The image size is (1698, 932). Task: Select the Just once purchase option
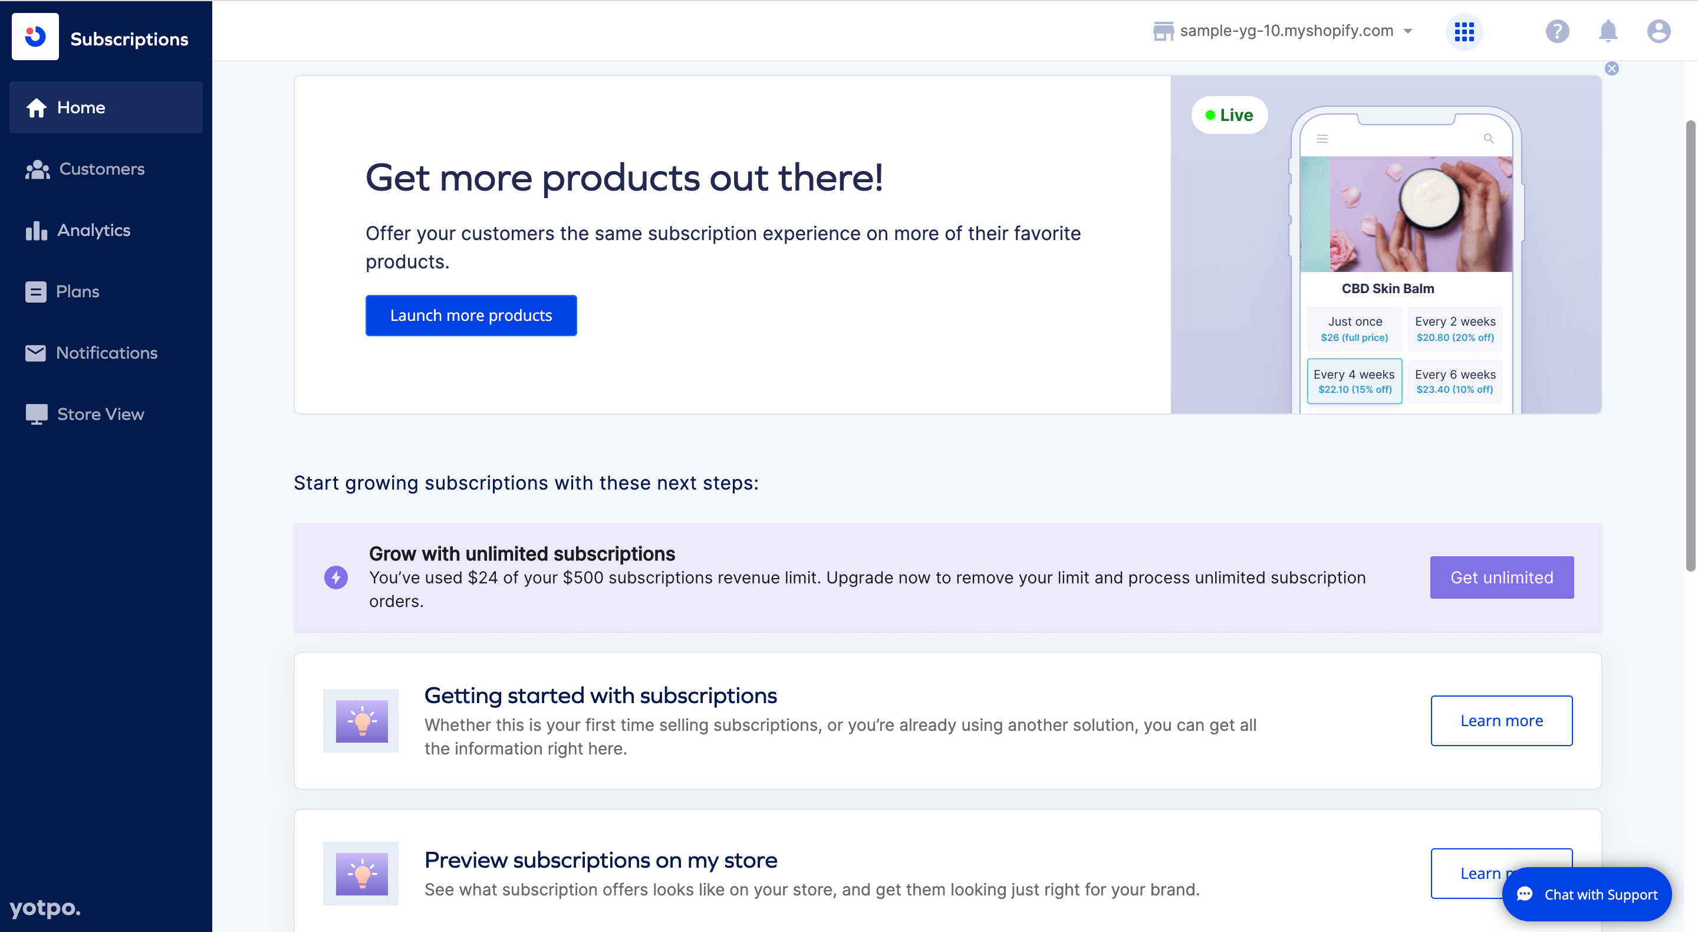(x=1355, y=329)
